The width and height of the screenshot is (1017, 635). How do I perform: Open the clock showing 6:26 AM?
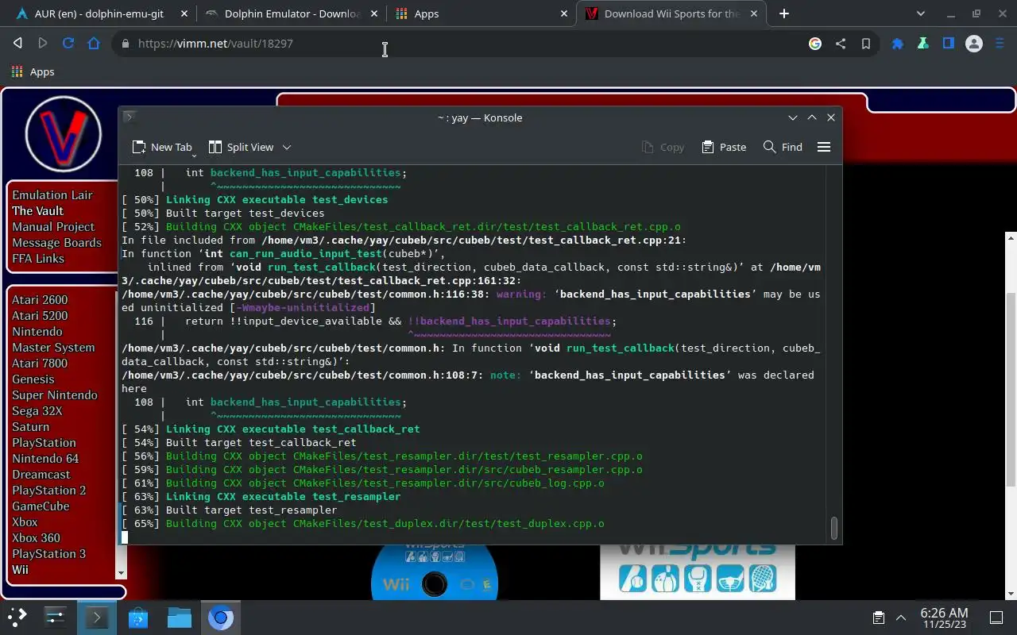click(944, 618)
